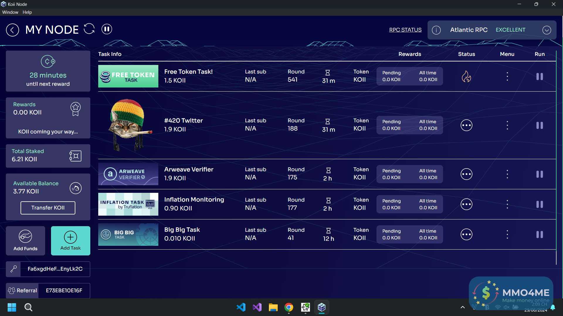The width and height of the screenshot is (563, 316).
Task: Open the three-dot menu for Big Big Task
Action: coord(507,235)
